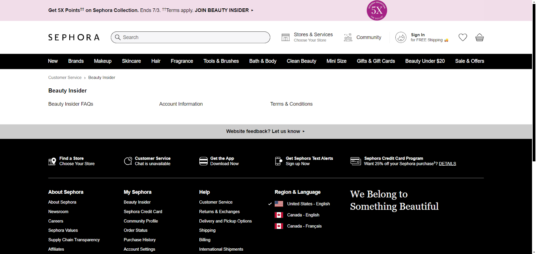
Task: Open the Loves heart icon
Action: 463,37
